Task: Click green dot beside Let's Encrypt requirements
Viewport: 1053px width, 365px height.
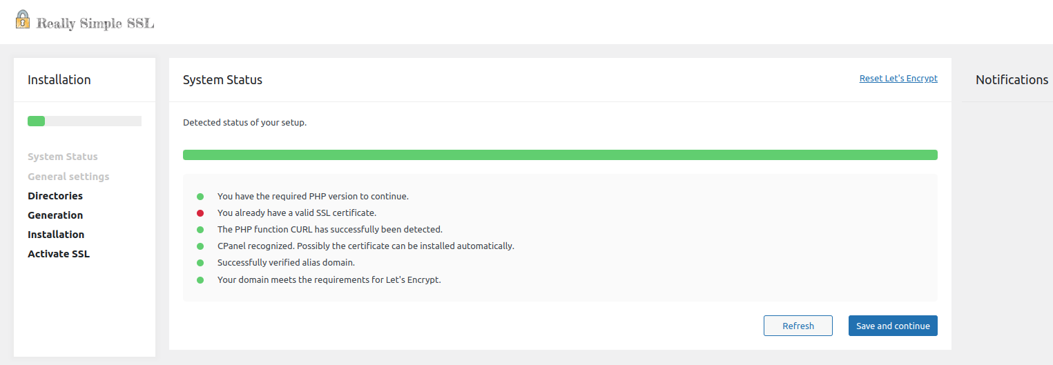Action: 200,280
